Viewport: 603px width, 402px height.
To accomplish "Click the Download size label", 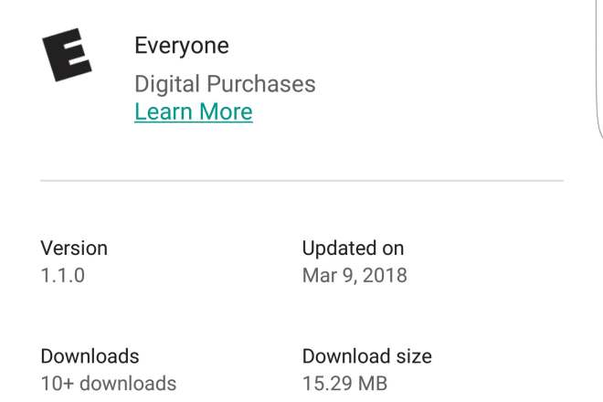I will point(367,356).
